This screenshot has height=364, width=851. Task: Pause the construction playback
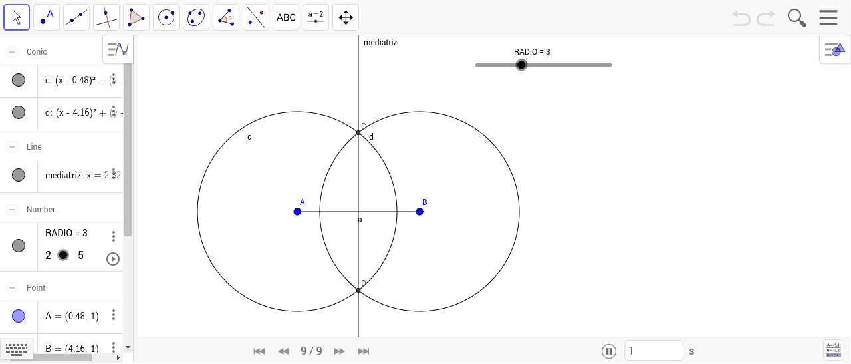608,351
